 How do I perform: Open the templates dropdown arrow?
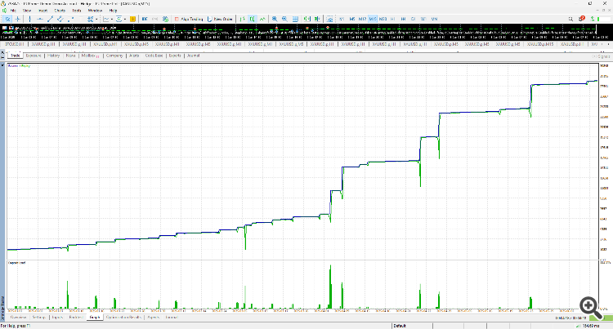[x=125, y=19]
